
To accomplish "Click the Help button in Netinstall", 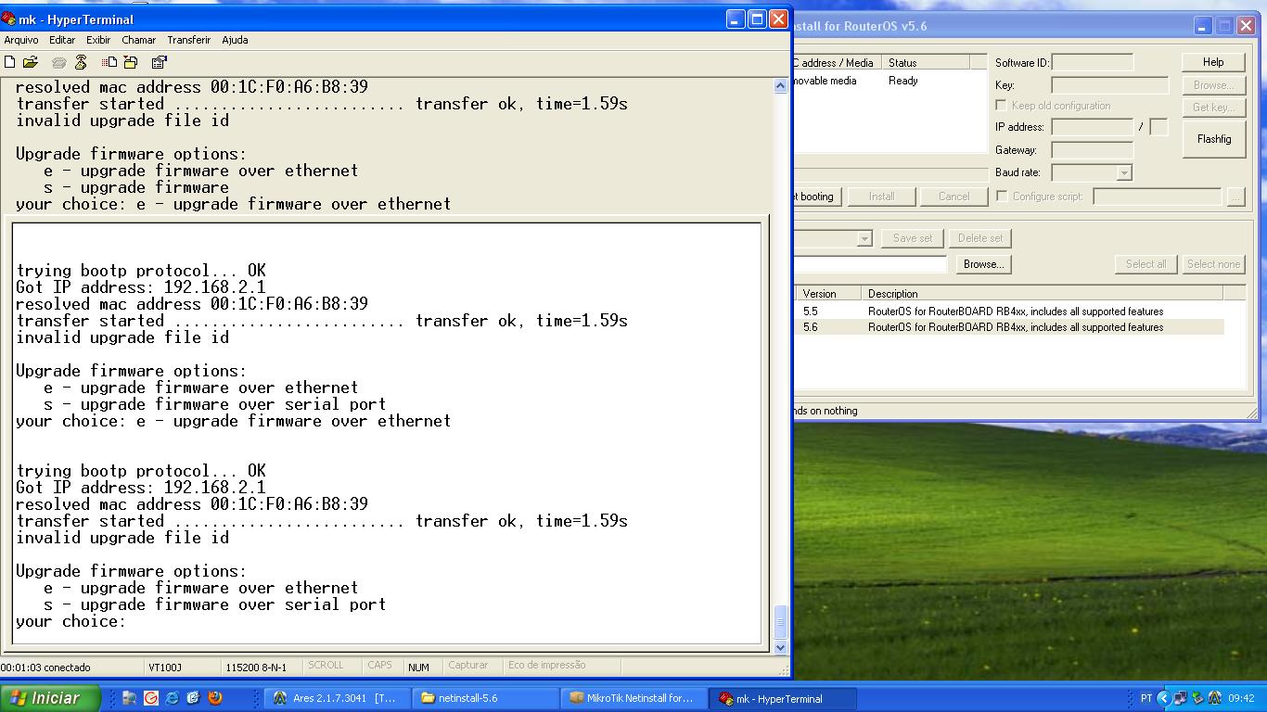I will (1213, 62).
